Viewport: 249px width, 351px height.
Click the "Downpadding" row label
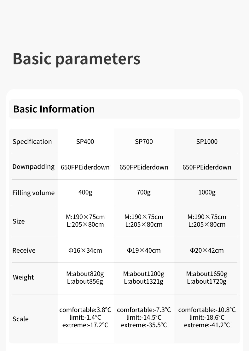point(33,167)
